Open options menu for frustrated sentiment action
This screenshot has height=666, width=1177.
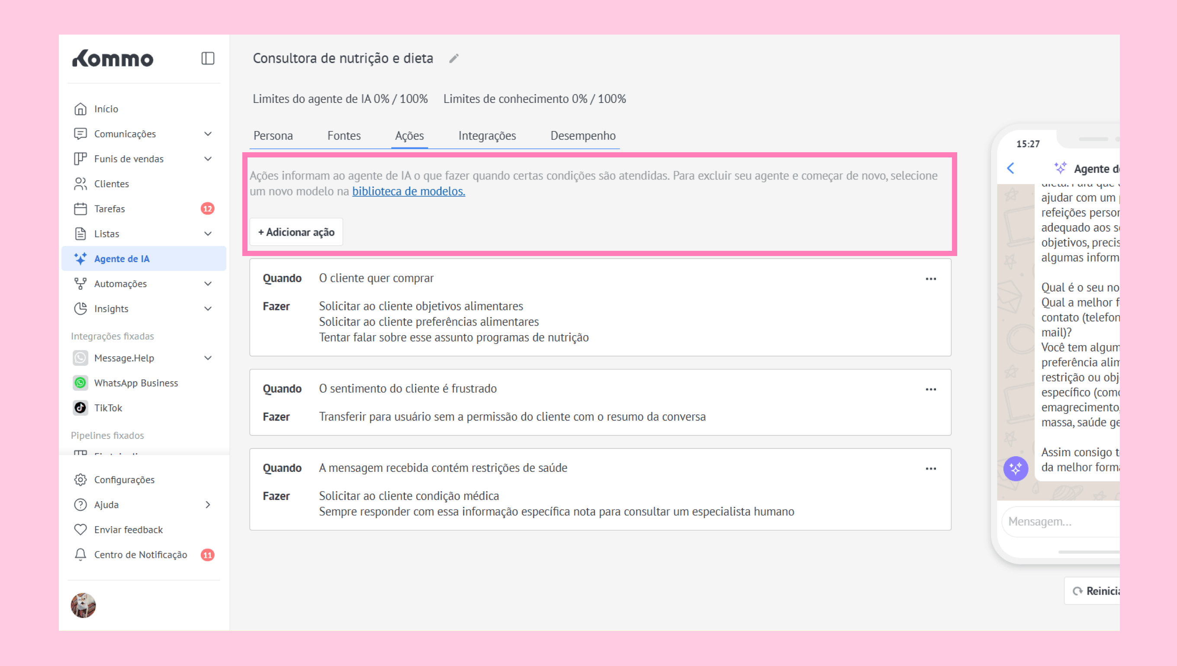click(x=930, y=389)
